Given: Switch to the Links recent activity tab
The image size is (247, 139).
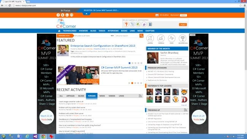Looking at the screenshot, I should click(121, 96).
